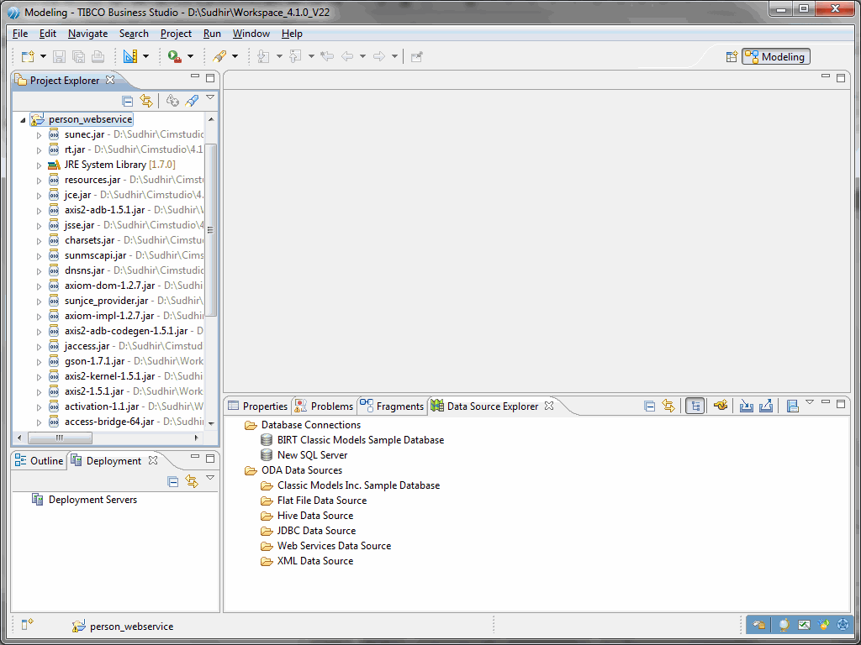Viewport: 861px width, 645px height.
Task: Open the New wizard dropdown arrow
Action: tap(43, 56)
